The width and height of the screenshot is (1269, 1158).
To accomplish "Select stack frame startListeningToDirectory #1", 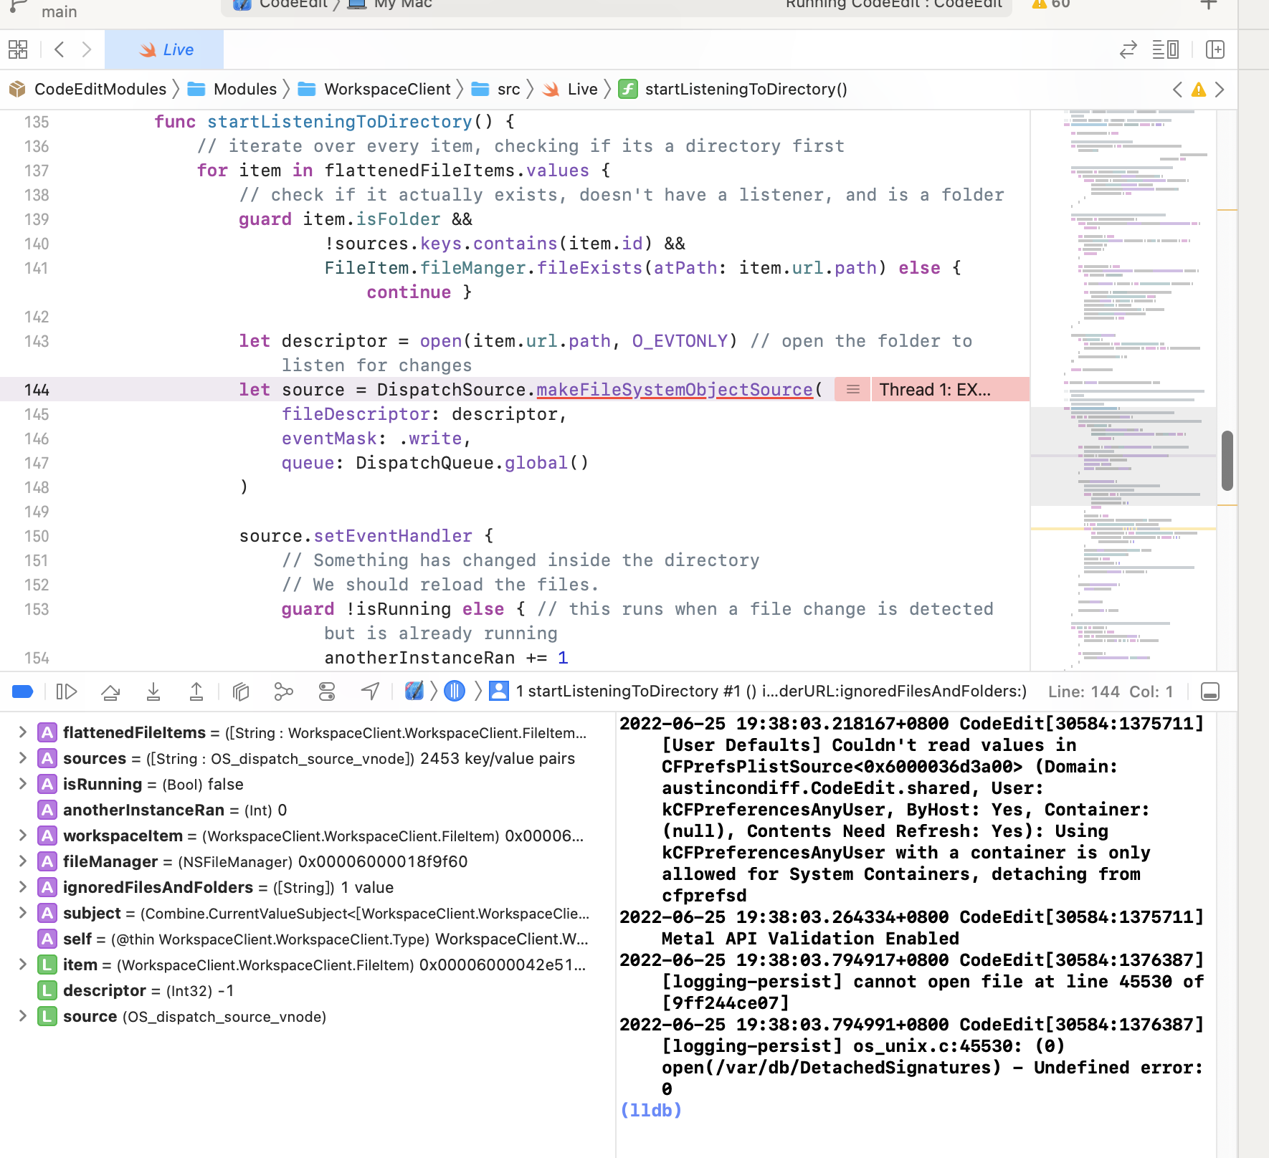I will [x=759, y=691].
